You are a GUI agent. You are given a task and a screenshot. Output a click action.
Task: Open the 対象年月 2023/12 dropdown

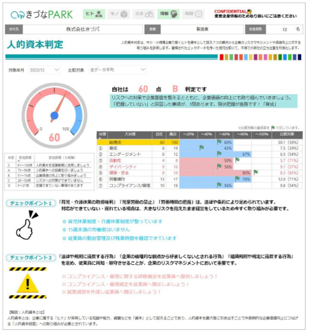(x=44, y=70)
